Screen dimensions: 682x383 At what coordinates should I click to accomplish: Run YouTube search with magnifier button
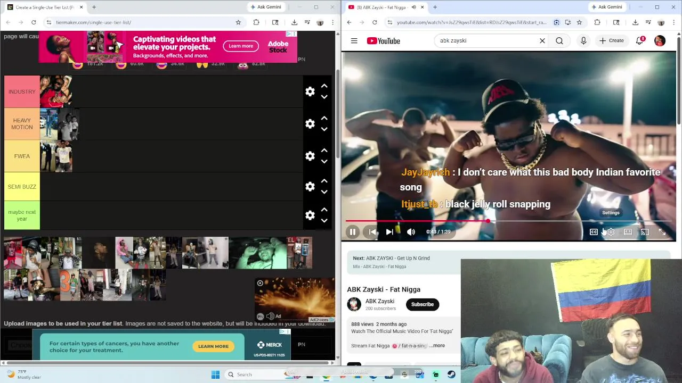[x=559, y=40]
